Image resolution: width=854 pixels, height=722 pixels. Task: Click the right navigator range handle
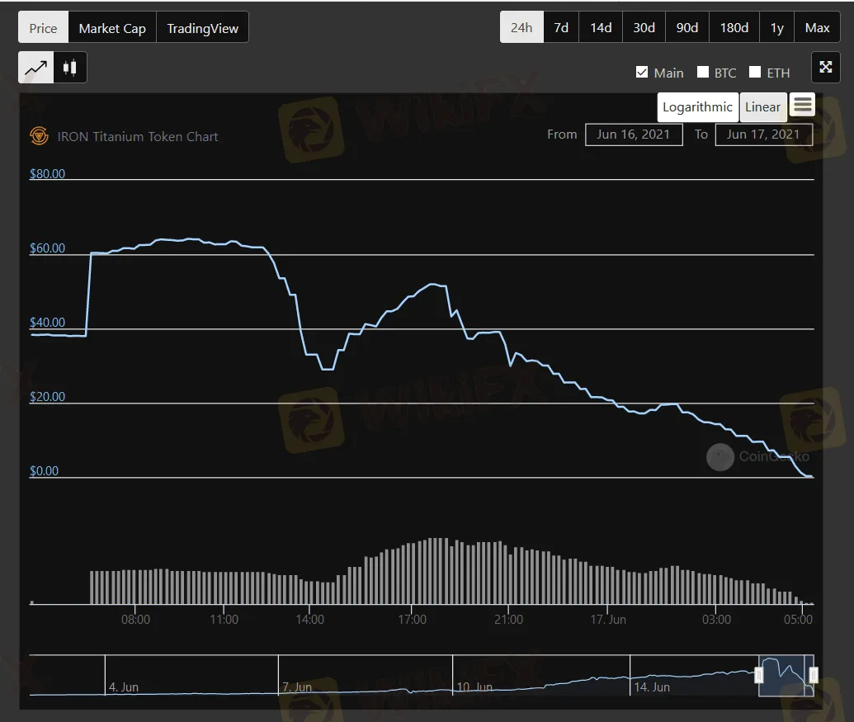pos(813,675)
